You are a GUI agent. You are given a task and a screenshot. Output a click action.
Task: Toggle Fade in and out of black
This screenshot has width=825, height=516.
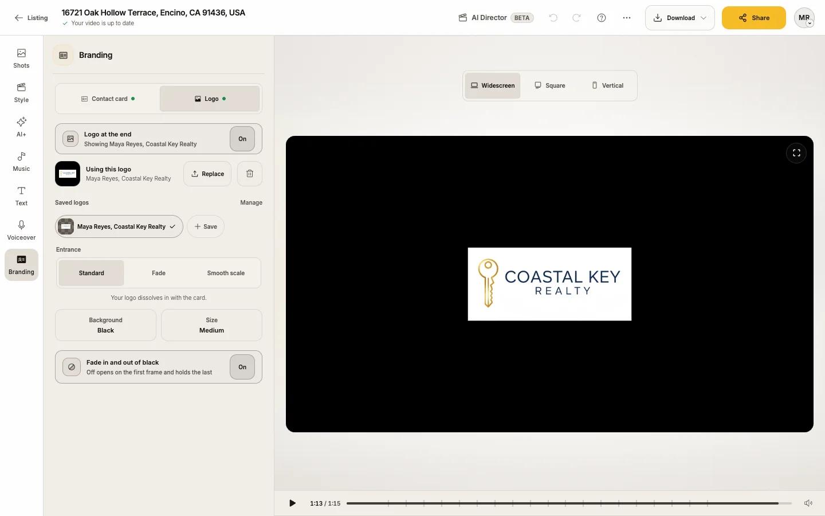[242, 367]
